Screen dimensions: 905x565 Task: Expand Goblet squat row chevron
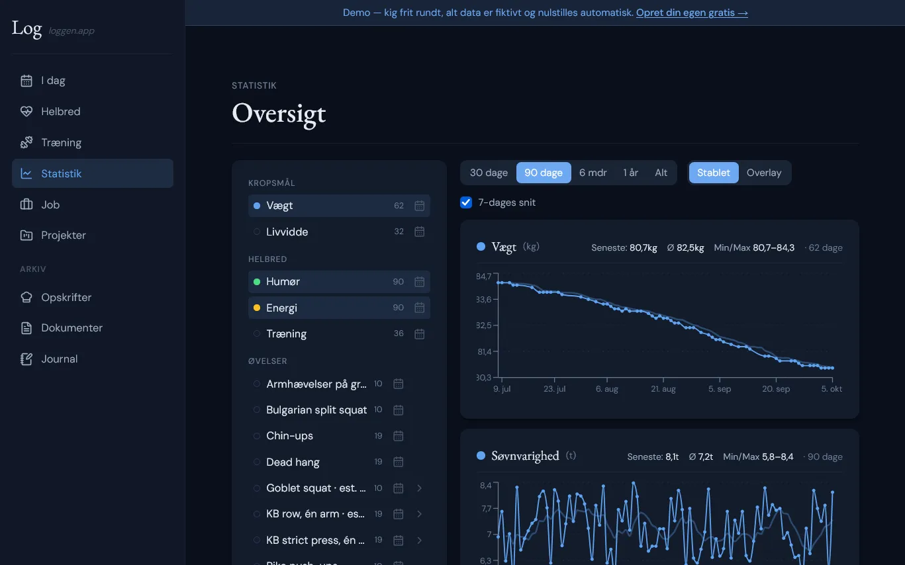coord(419,488)
